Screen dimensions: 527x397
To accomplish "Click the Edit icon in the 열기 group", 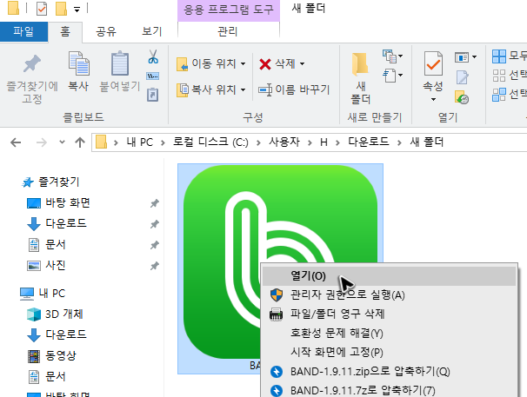I will pos(463,77).
